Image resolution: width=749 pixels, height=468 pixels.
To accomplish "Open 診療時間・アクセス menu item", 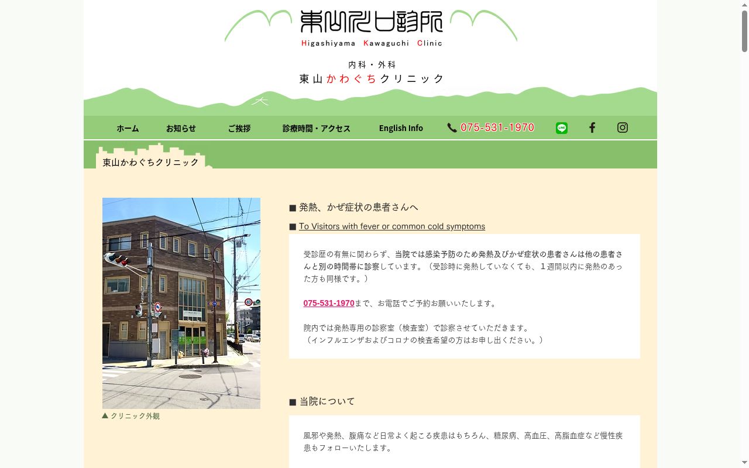I will pos(317,128).
